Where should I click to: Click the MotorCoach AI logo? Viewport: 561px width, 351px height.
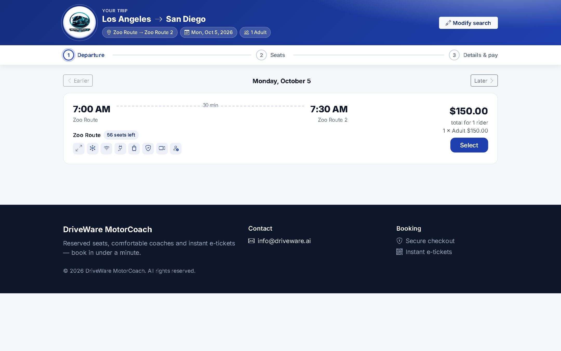(x=79, y=23)
